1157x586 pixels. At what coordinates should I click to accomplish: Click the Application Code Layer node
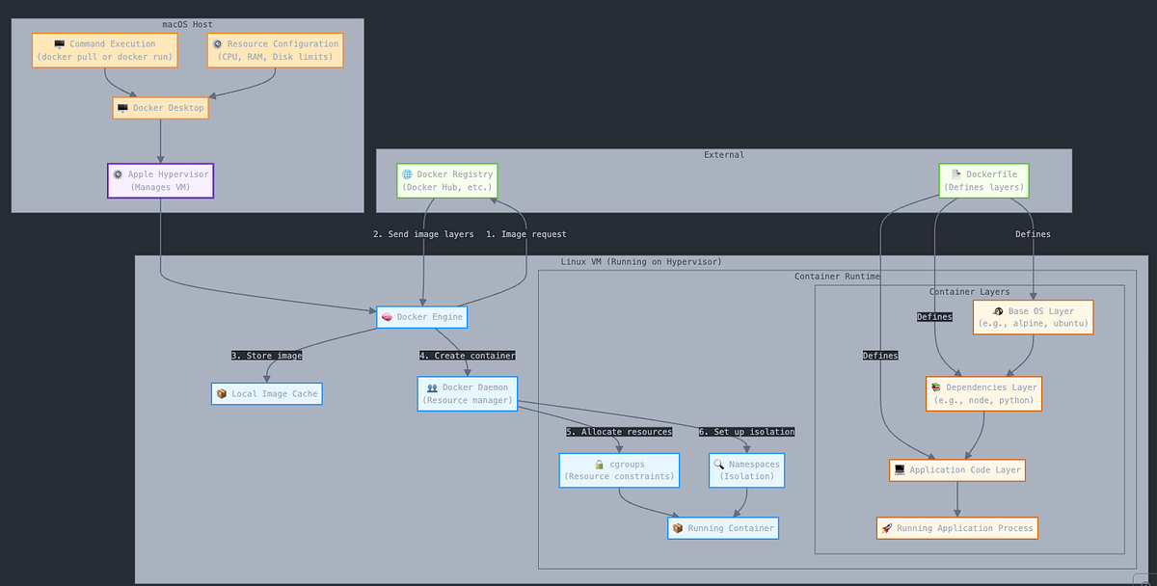[x=956, y=469]
